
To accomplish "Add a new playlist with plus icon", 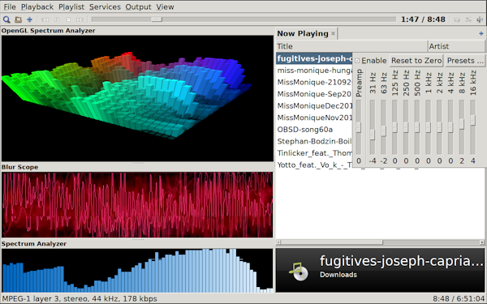I will [x=481, y=33].
